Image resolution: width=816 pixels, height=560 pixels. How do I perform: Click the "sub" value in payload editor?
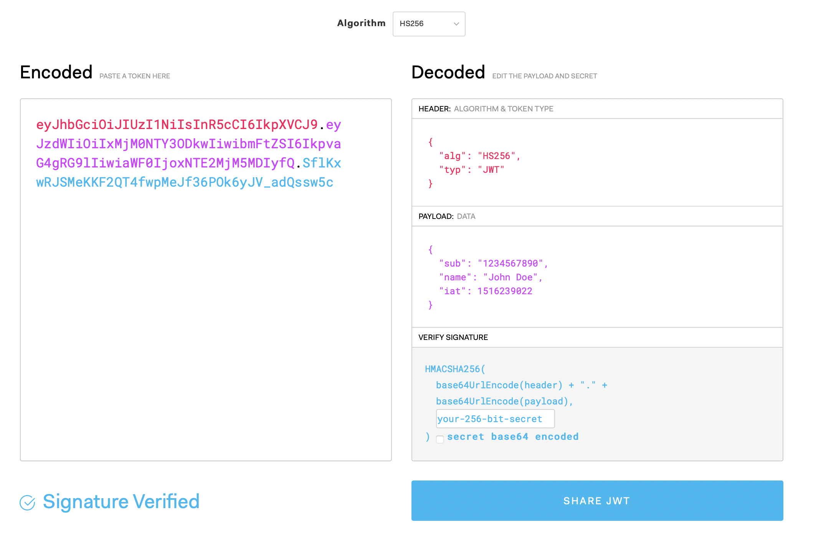pyautogui.click(x=510, y=263)
